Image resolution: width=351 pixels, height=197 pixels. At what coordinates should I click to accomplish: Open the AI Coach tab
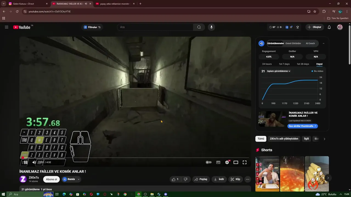click(310, 43)
